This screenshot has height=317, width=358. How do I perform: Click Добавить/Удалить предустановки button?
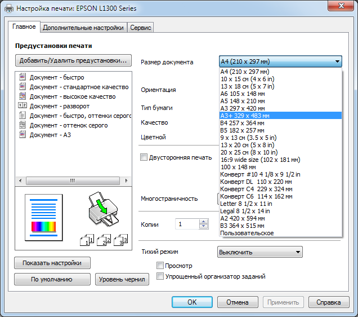tap(73, 60)
